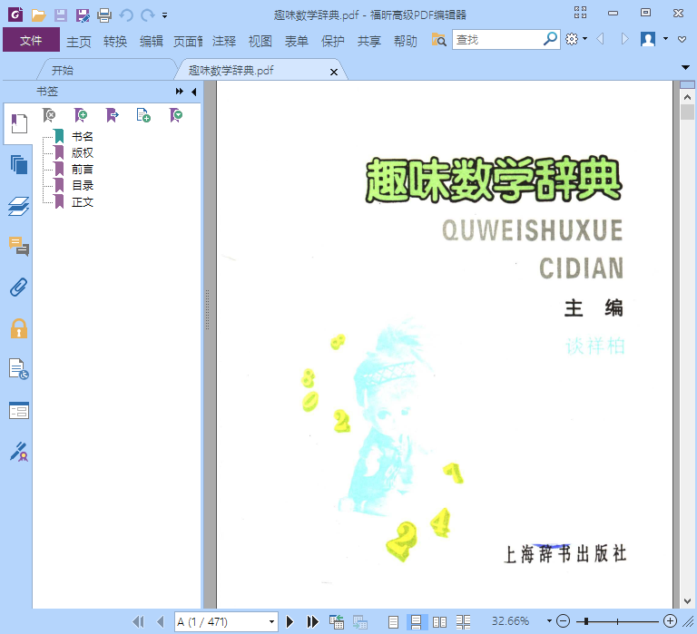Open the form fields panel
This screenshot has height=634, width=697.
pyautogui.click(x=19, y=411)
